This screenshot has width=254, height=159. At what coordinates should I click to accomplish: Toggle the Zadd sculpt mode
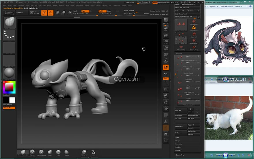tap(102, 11)
